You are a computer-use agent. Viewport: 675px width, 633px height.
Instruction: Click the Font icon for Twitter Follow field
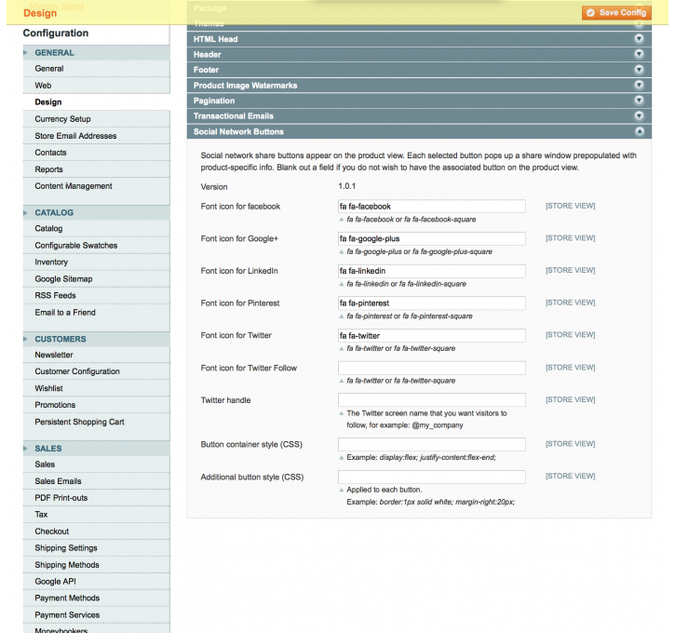[431, 368]
